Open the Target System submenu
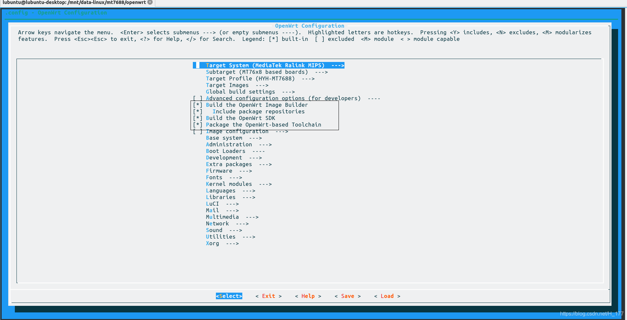This screenshot has height=320, width=627. (269, 65)
